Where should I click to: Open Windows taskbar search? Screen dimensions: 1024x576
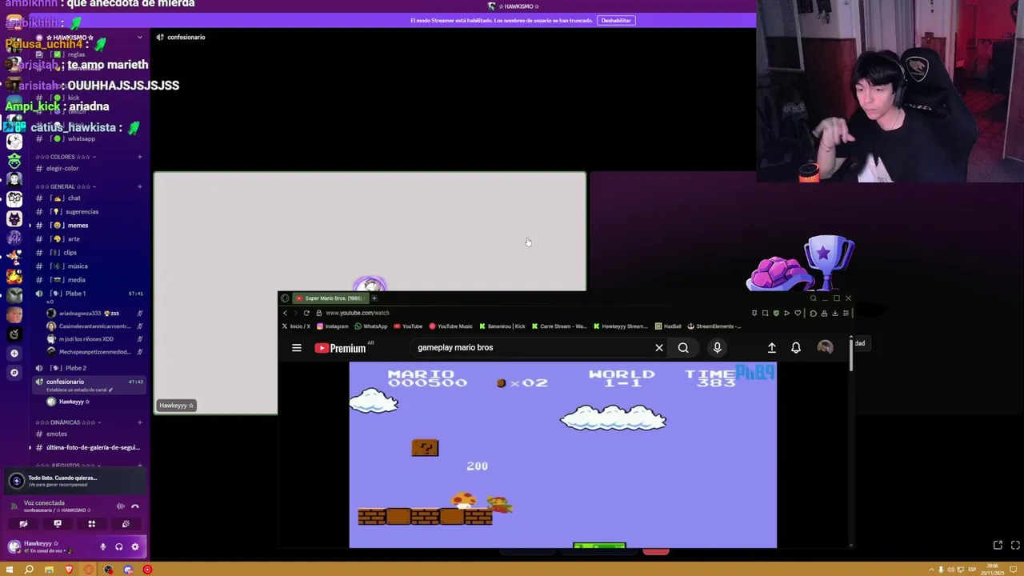(x=29, y=570)
